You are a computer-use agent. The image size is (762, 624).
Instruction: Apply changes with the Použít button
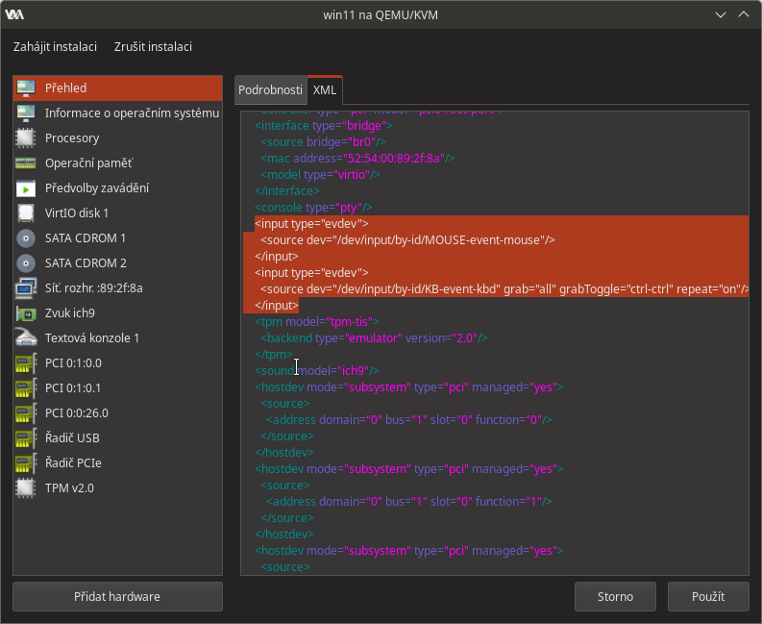[x=708, y=596]
